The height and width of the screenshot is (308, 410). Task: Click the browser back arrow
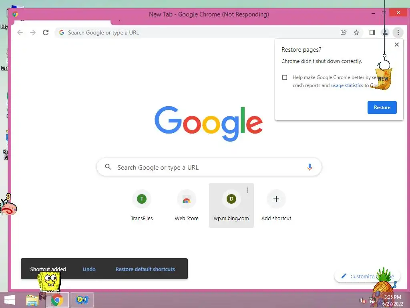point(20,32)
